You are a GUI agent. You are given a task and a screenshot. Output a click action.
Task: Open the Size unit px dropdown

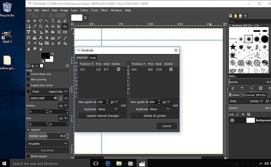[63, 118]
